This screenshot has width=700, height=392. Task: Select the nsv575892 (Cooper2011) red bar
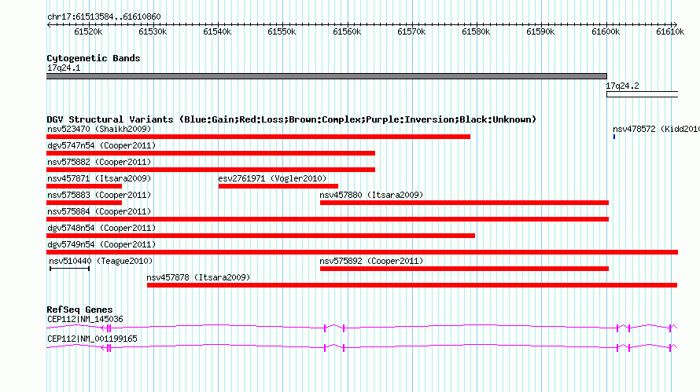tap(464, 269)
